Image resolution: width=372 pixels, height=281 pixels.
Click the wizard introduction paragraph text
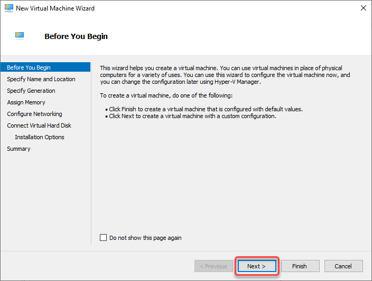click(225, 75)
